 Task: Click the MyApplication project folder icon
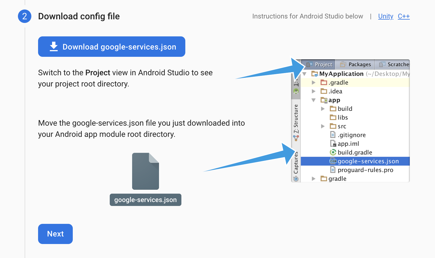point(315,74)
